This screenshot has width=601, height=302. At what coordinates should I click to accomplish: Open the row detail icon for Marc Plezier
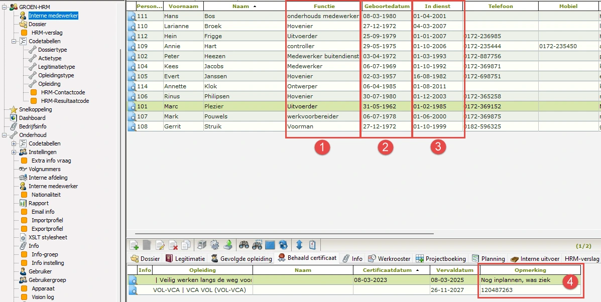133,107
